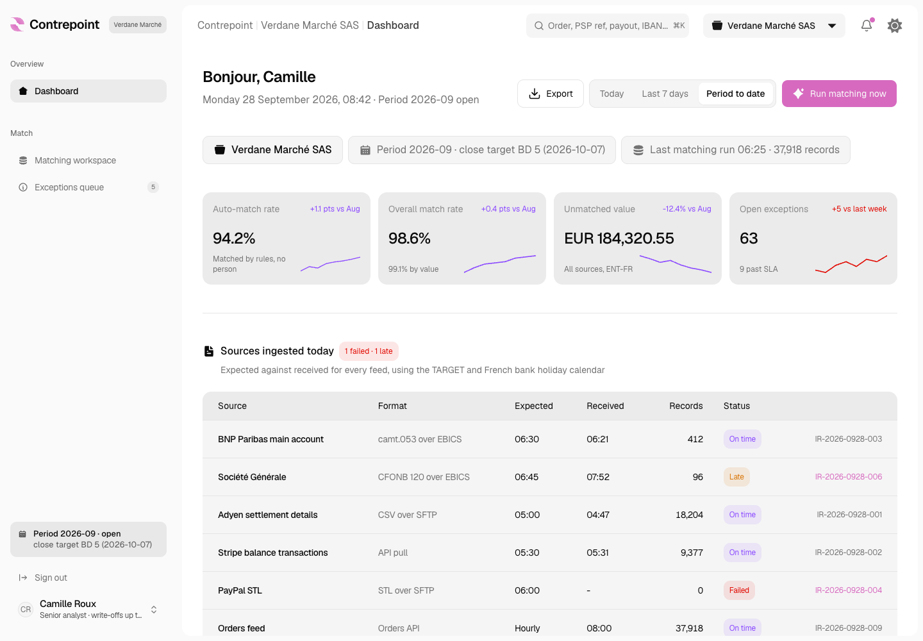Click calendar icon in Period 2026-09 chip
Image resolution: width=923 pixels, height=641 pixels.
[365, 150]
